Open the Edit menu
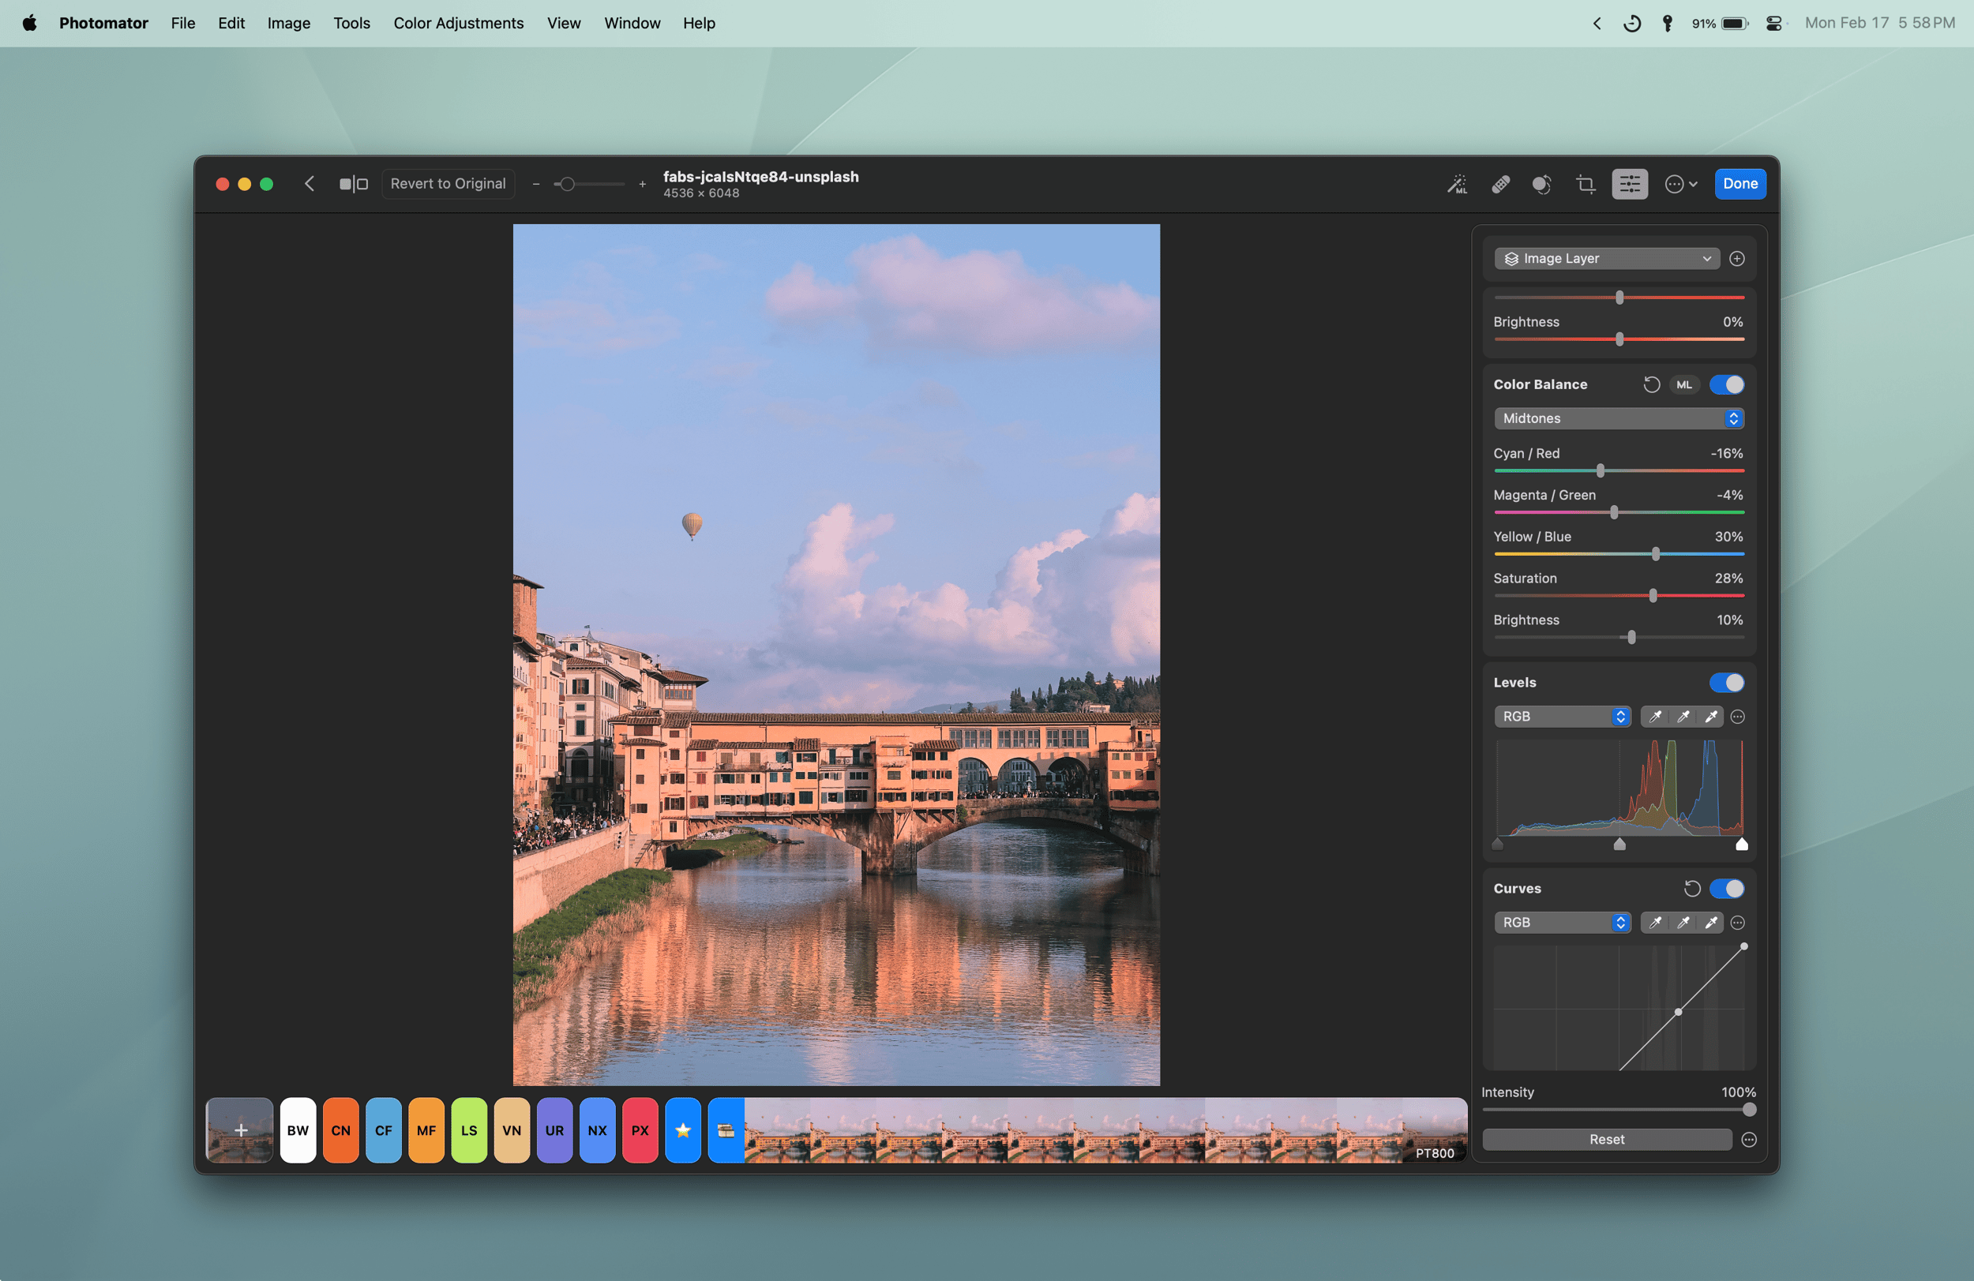 [231, 23]
